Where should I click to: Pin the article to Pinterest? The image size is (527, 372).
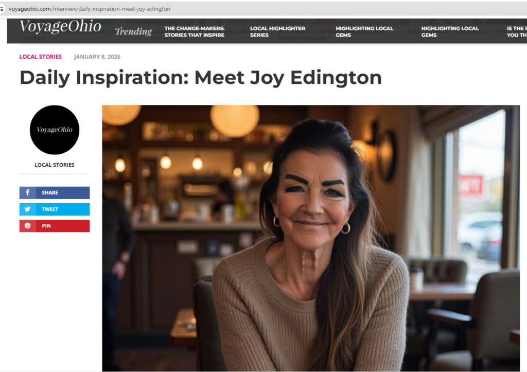(x=55, y=225)
